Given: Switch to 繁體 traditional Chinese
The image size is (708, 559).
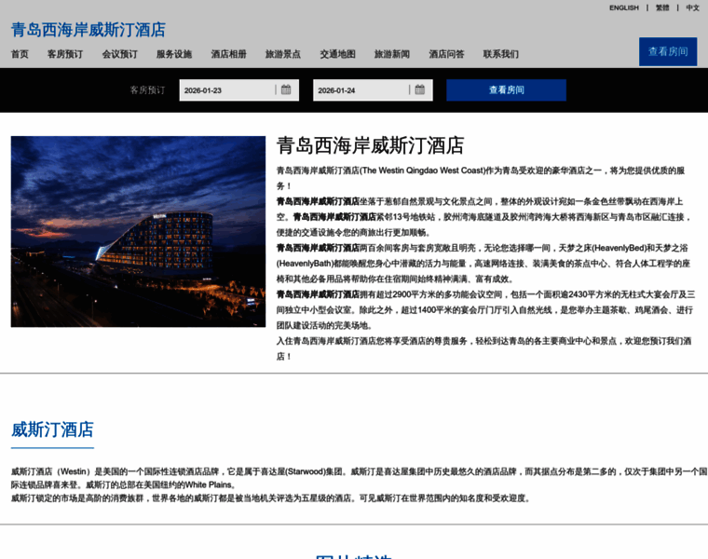Looking at the screenshot, I should tap(662, 7).
